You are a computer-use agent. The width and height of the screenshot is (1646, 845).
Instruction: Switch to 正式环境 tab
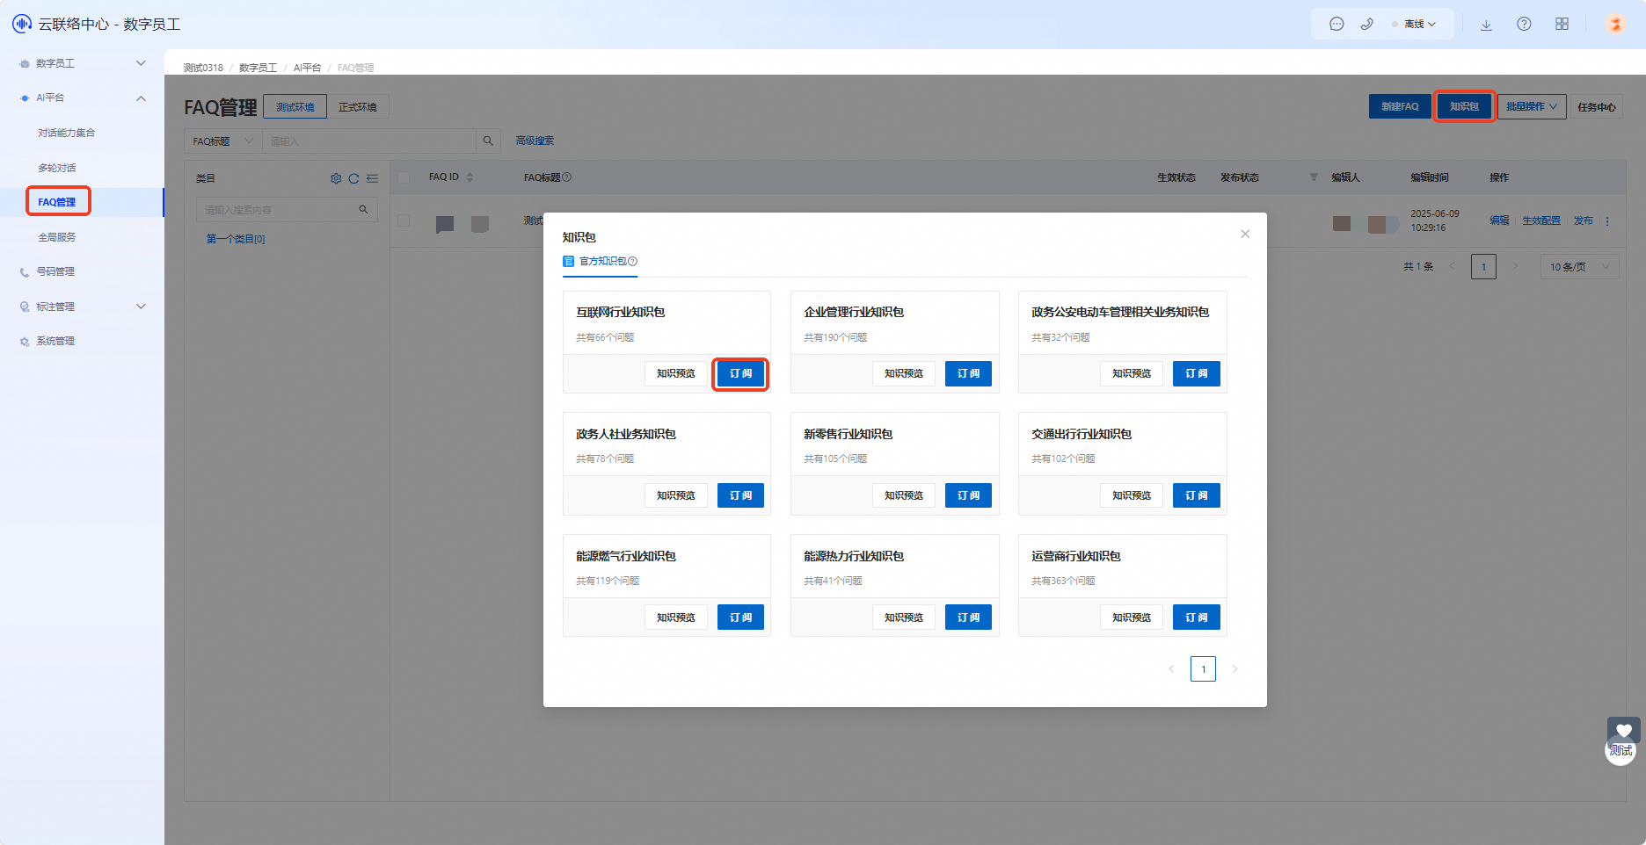click(358, 107)
